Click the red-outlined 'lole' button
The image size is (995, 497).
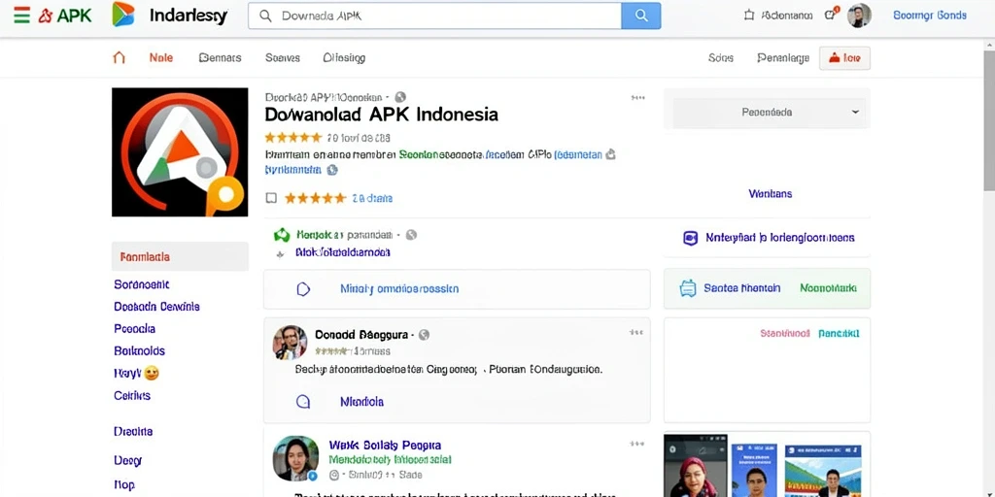844,57
